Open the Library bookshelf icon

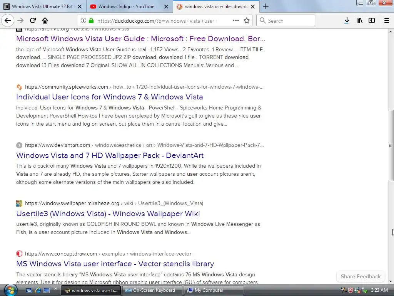(359, 21)
